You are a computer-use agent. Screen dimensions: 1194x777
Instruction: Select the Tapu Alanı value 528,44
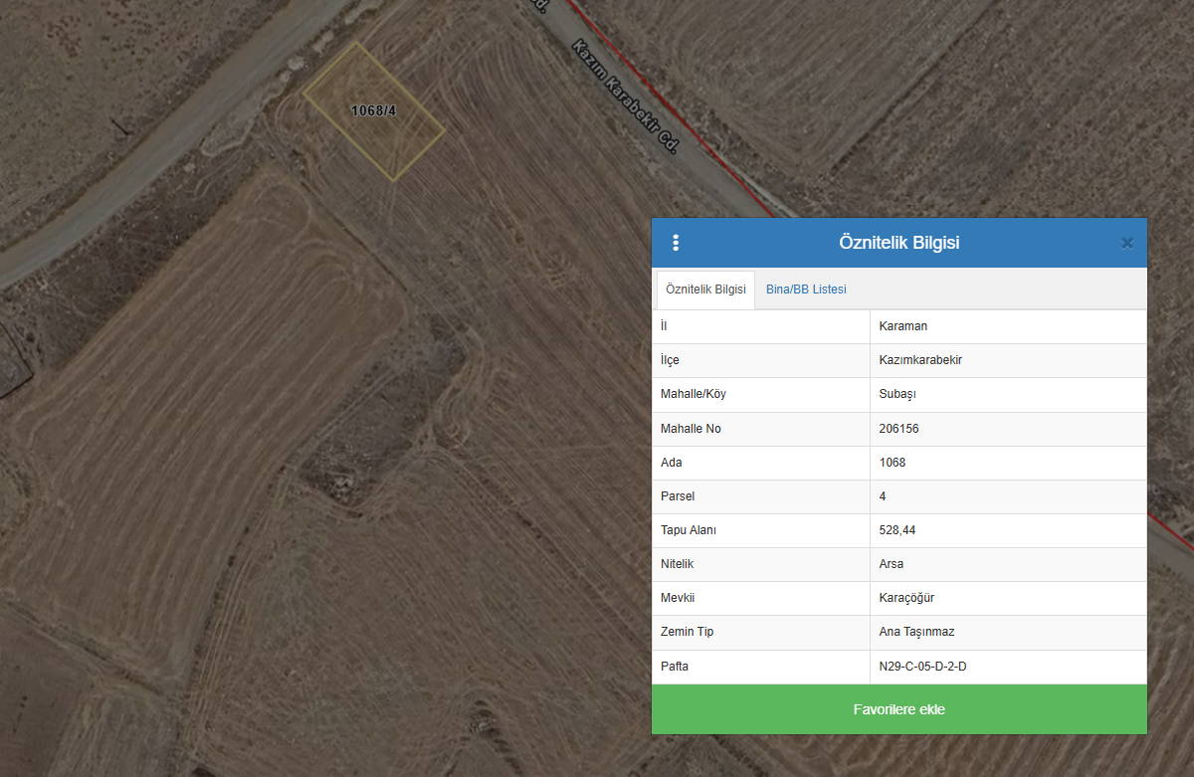[x=897, y=530]
